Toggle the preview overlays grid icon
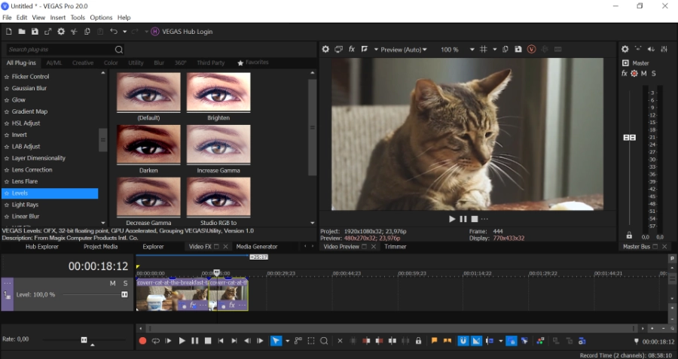 coord(484,49)
